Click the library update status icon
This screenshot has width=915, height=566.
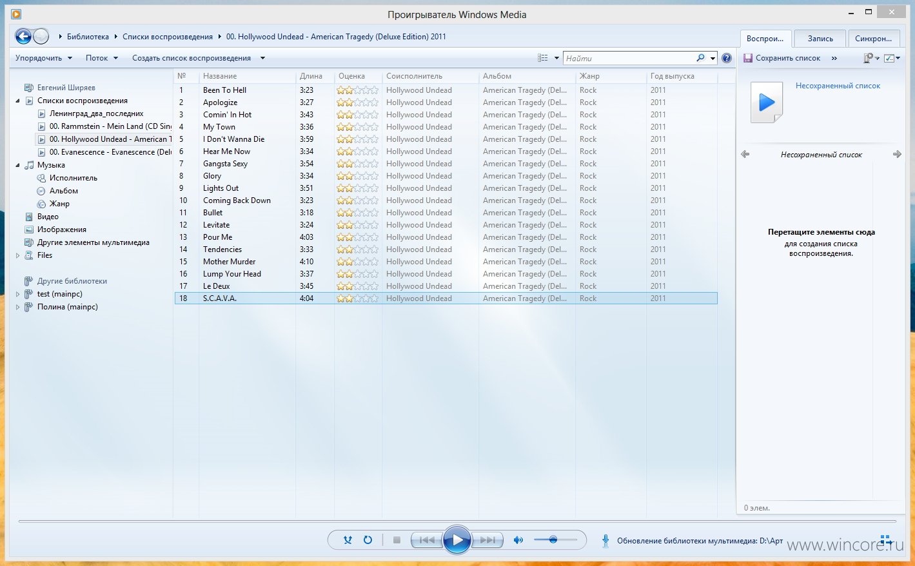[x=605, y=541]
